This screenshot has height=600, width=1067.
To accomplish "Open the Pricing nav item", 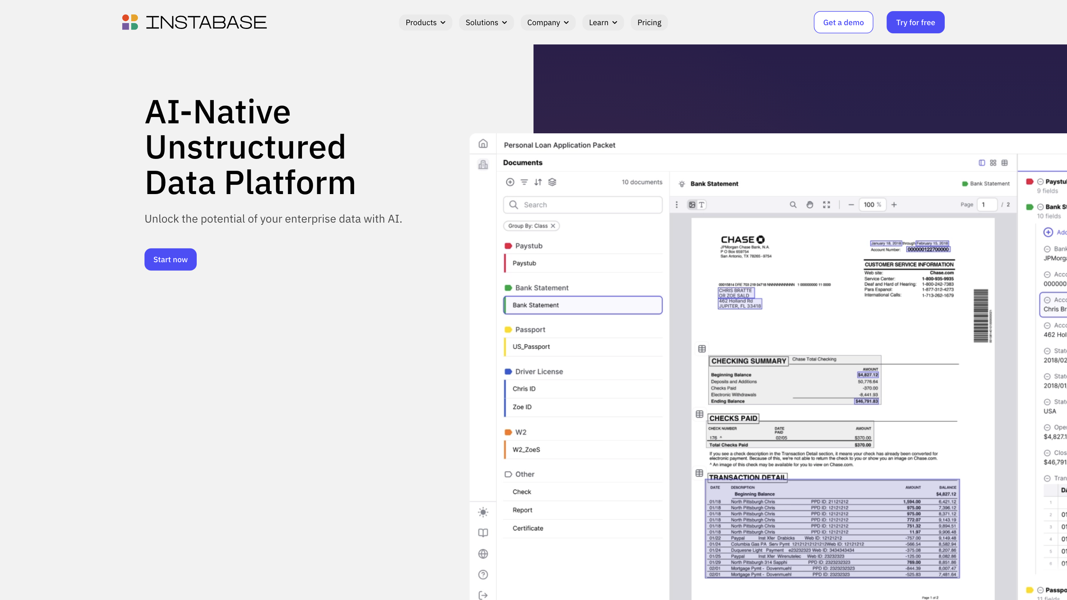I will [x=649, y=22].
